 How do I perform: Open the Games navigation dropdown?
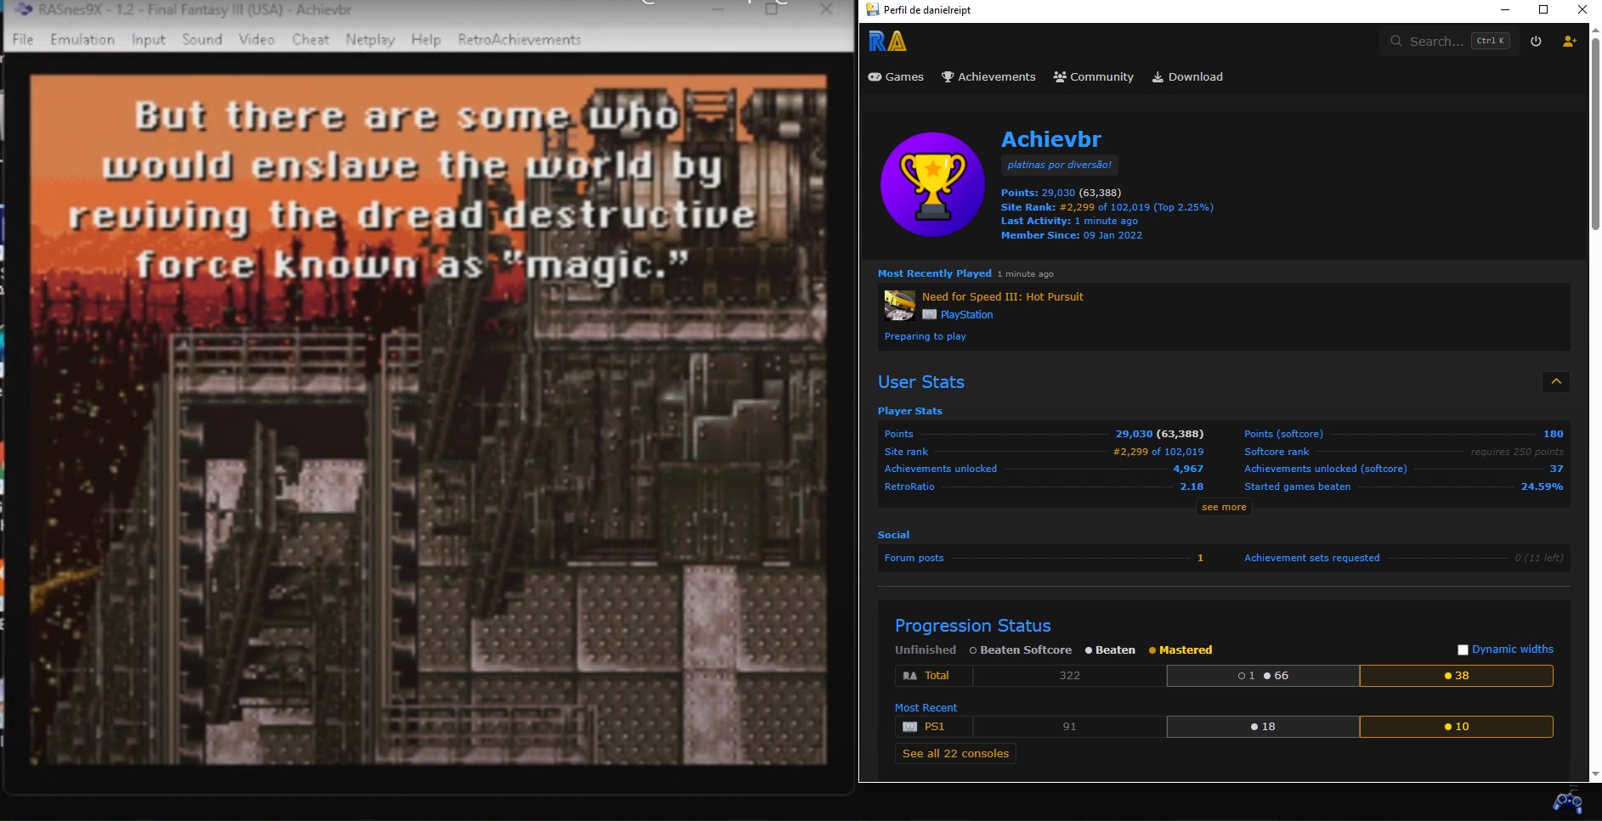click(896, 76)
